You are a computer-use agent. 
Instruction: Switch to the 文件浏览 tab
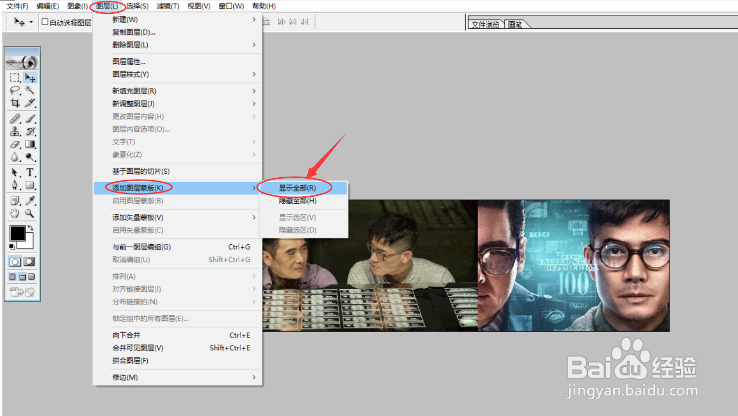[x=485, y=24]
